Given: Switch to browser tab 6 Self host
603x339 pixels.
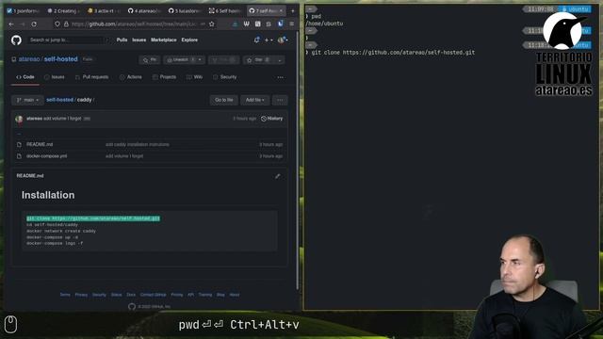Looking at the screenshot, I should click(x=225, y=10).
